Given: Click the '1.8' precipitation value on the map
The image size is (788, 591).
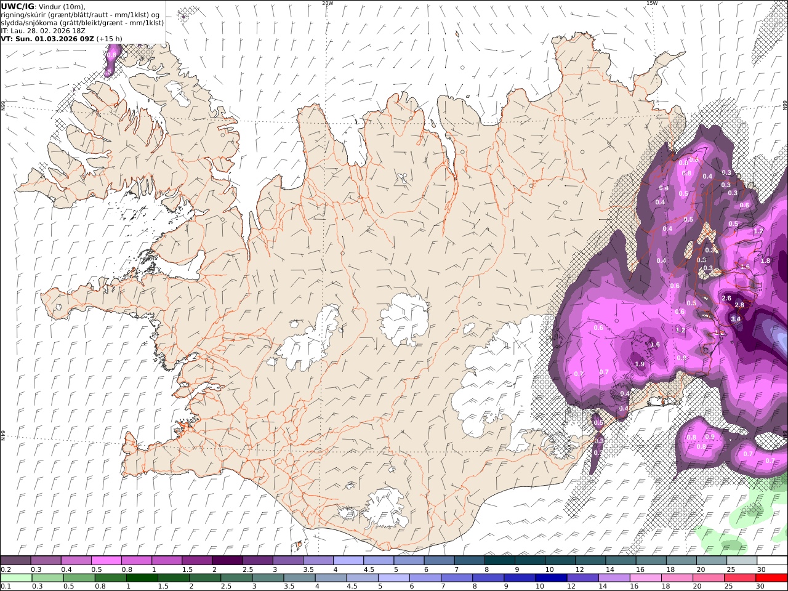Looking at the screenshot, I should (x=765, y=261).
